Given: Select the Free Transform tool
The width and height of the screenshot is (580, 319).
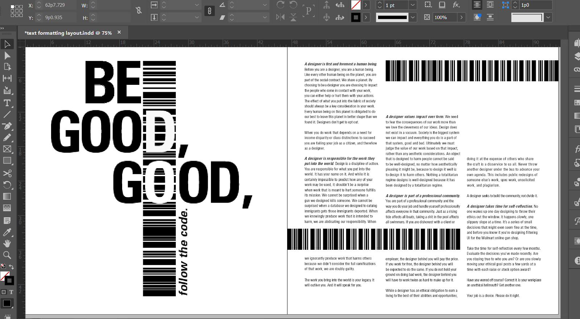Looking at the screenshot, I should 7,185.
